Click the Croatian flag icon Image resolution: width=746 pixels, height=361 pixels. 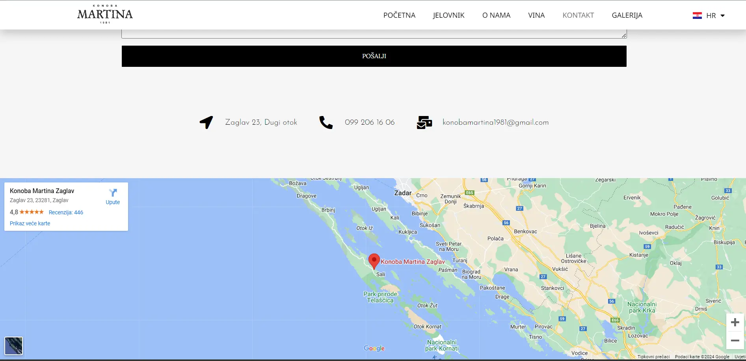click(697, 16)
